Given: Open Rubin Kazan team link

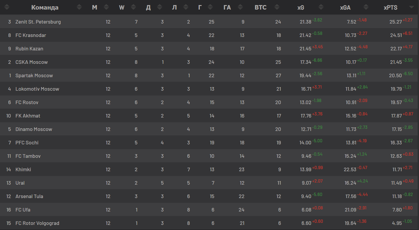Looking at the screenshot, I should 29,49.
